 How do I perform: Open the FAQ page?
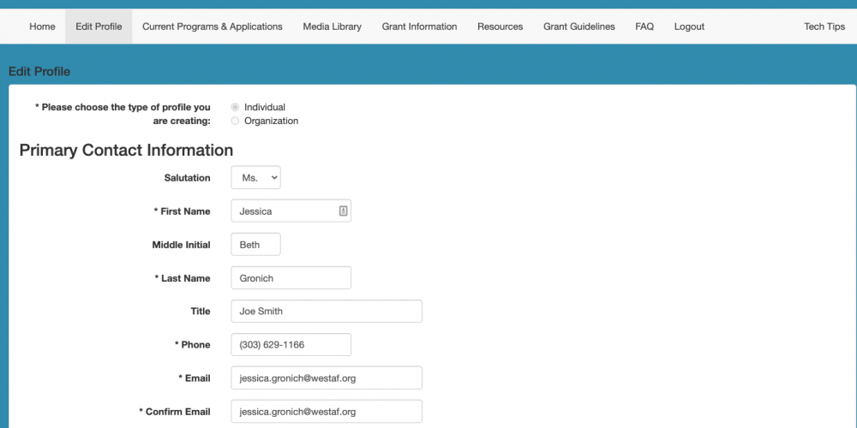point(644,27)
